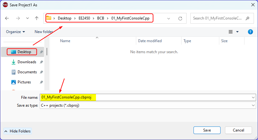Click the view layout icon

pos(231,32)
